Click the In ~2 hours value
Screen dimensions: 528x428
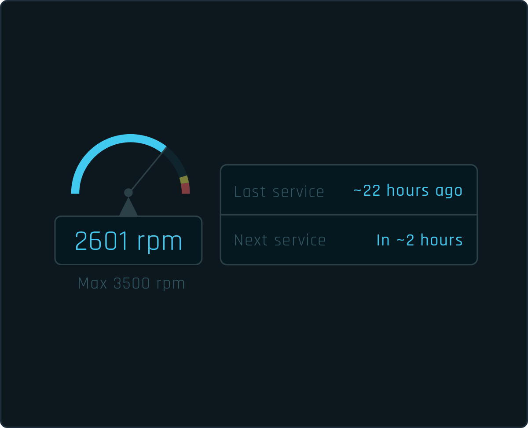pos(420,240)
